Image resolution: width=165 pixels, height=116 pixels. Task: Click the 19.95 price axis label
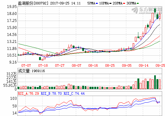click(x=12, y=7)
